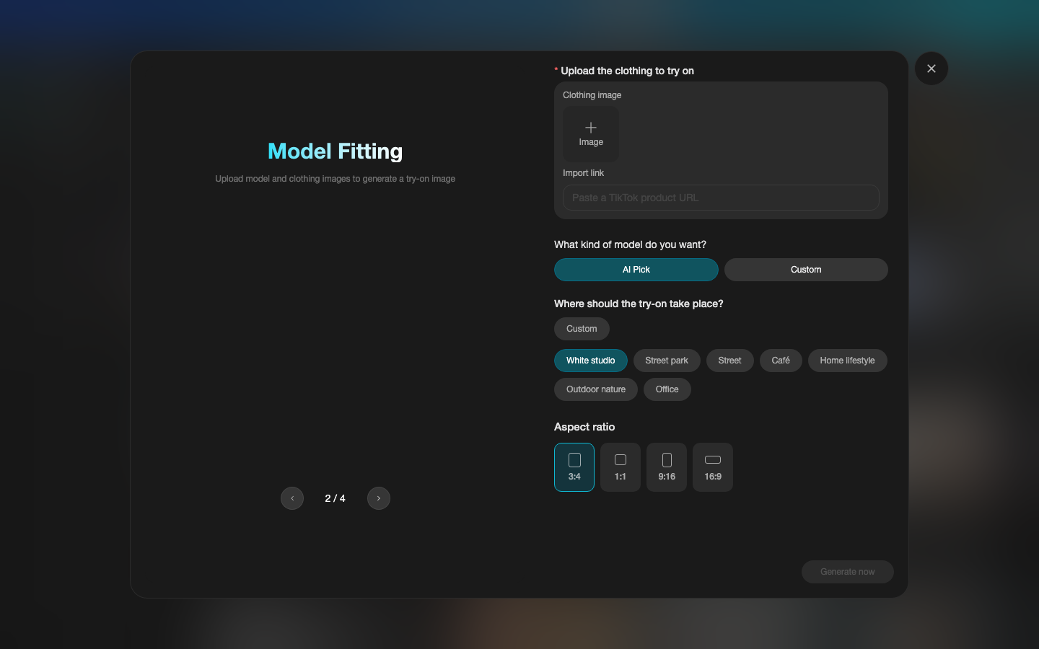The height and width of the screenshot is (649, 1039).
Task: Choose Street park as the scene
Action: coord(667,361)
